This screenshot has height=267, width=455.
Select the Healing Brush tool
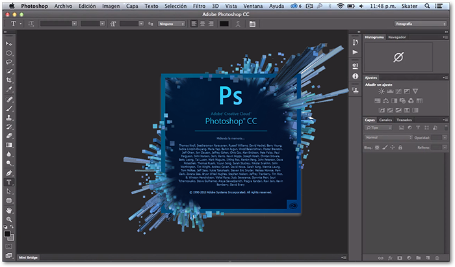click(x=9, y=99)
